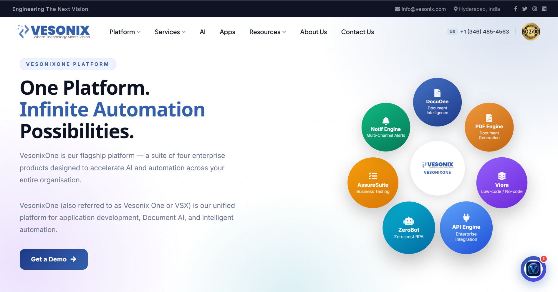Screen dimensions: 558x292
Task: Open the AI menu item
Action: point(203,32)
